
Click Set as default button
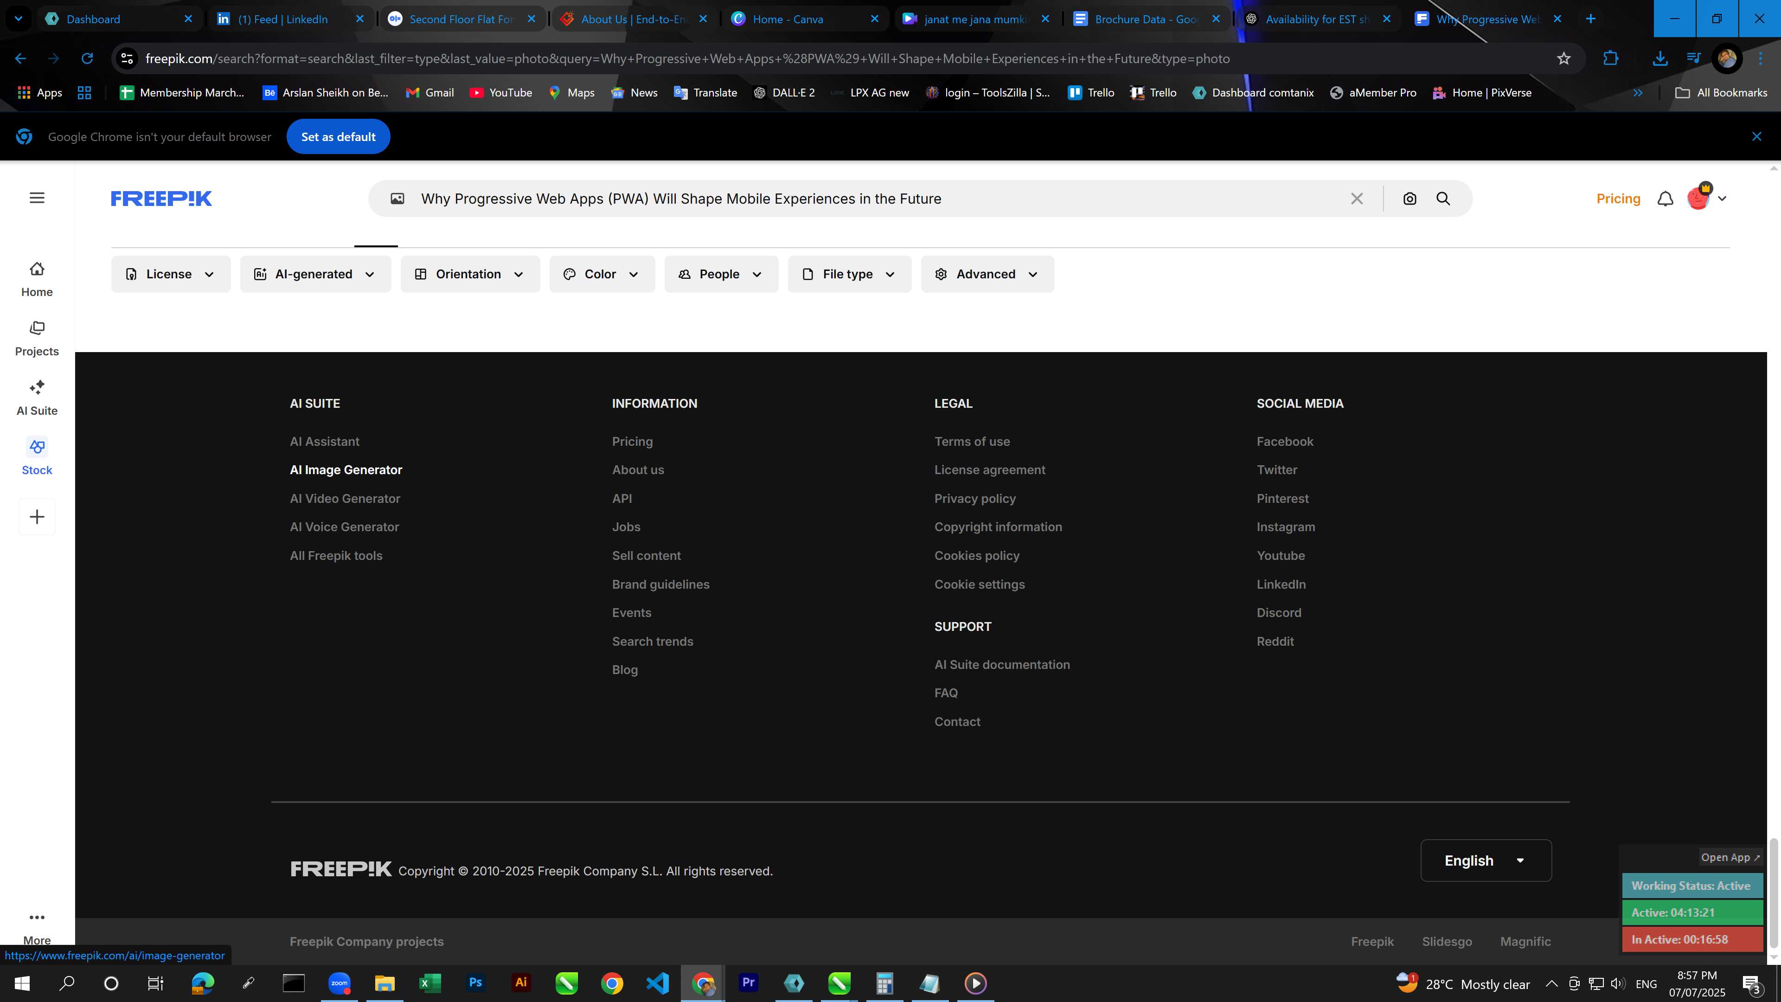(x=338, y=136)
